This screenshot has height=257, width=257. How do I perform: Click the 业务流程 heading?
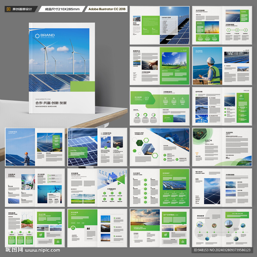click(199, 92)
